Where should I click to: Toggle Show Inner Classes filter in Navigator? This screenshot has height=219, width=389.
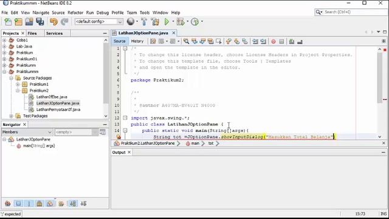(x=50, y=204)
